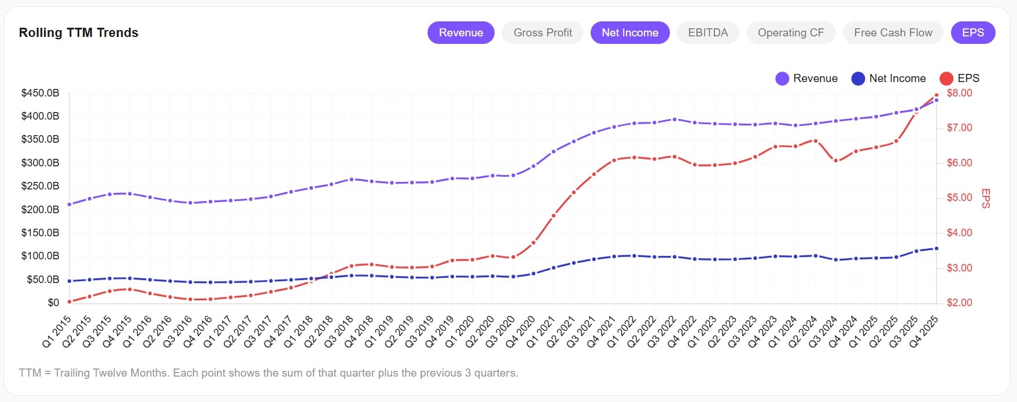Disable the Net Income metric pill
This screenshot has height=402, width=1017.
(630, 32)
